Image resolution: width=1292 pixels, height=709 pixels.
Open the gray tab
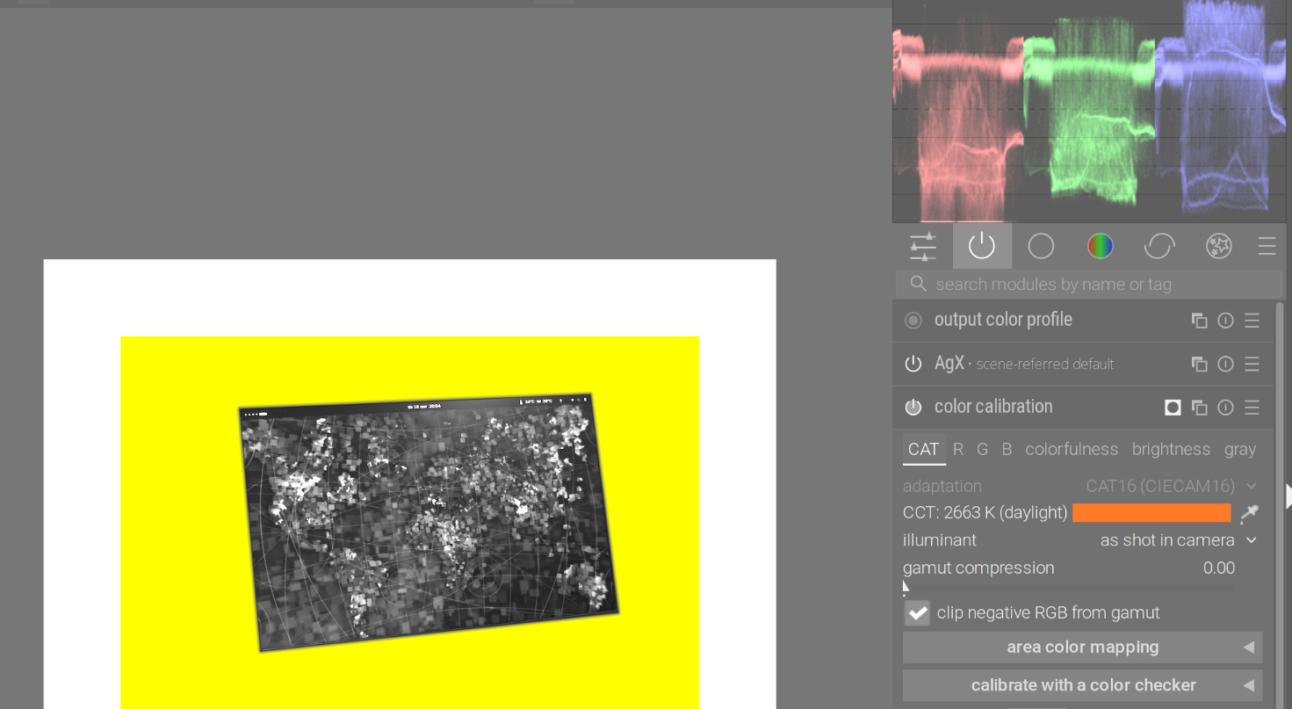1240,449
